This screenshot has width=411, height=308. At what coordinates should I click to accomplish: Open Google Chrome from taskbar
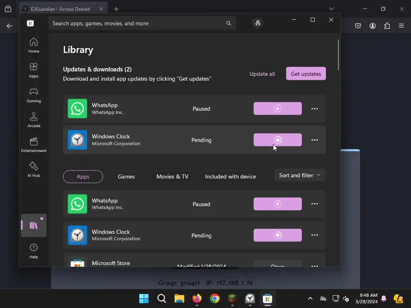click(215, 298)
